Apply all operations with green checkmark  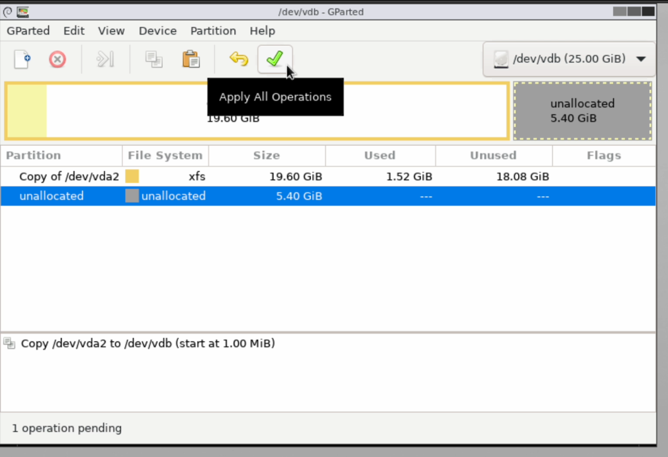pos(275,59)
